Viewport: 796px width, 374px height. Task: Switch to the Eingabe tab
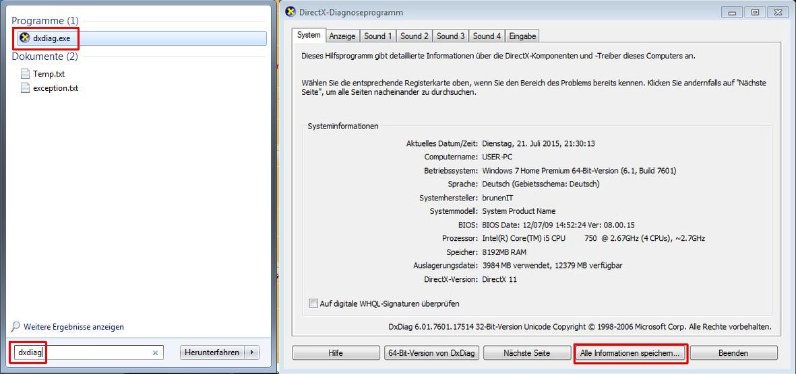tap(522, 36)
